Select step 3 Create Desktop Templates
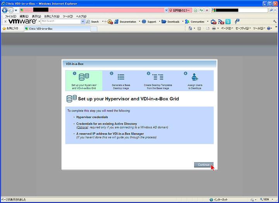The height and width of the screenshot is (203, 279). point(158,81)
